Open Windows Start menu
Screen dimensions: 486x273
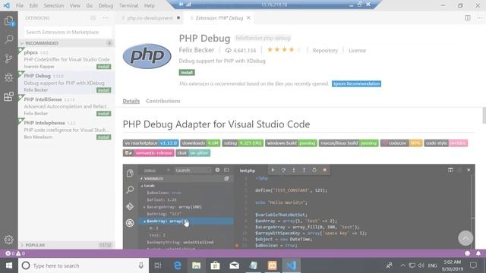[x=8, y=265]
